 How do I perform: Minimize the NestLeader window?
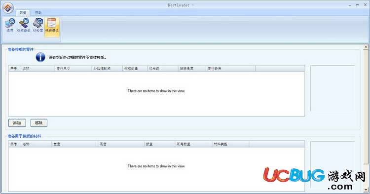(350, 5)
